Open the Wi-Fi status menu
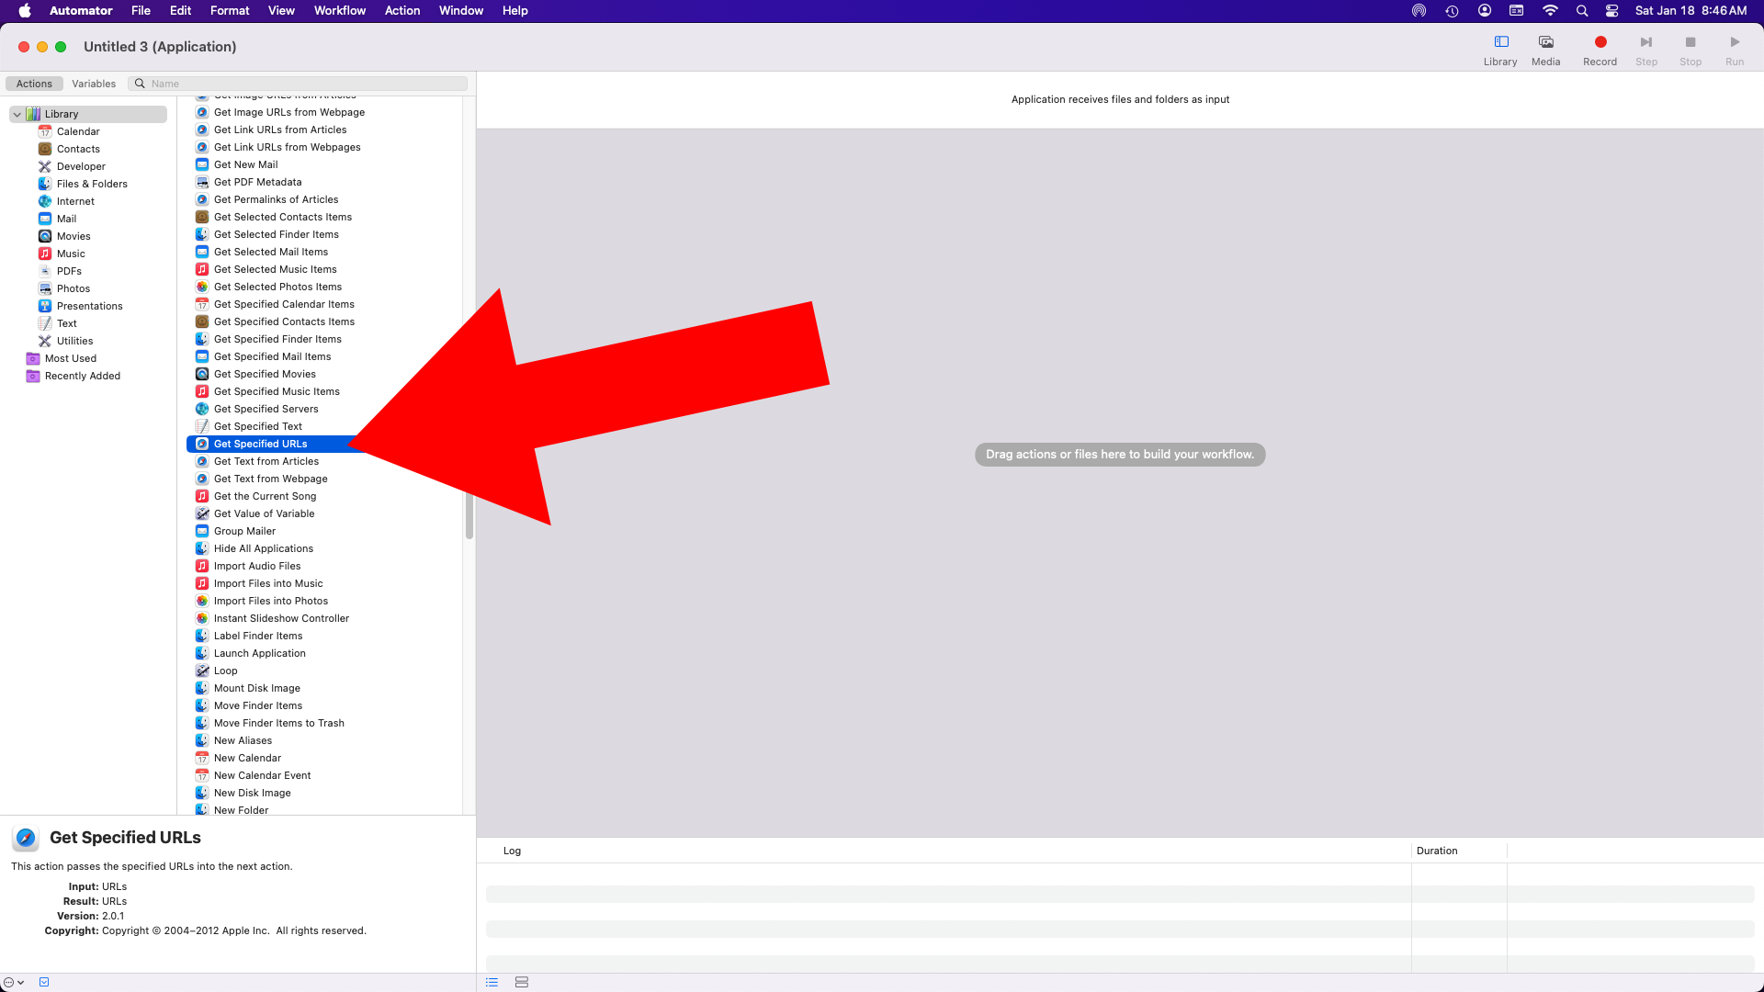 (1550, 11)
